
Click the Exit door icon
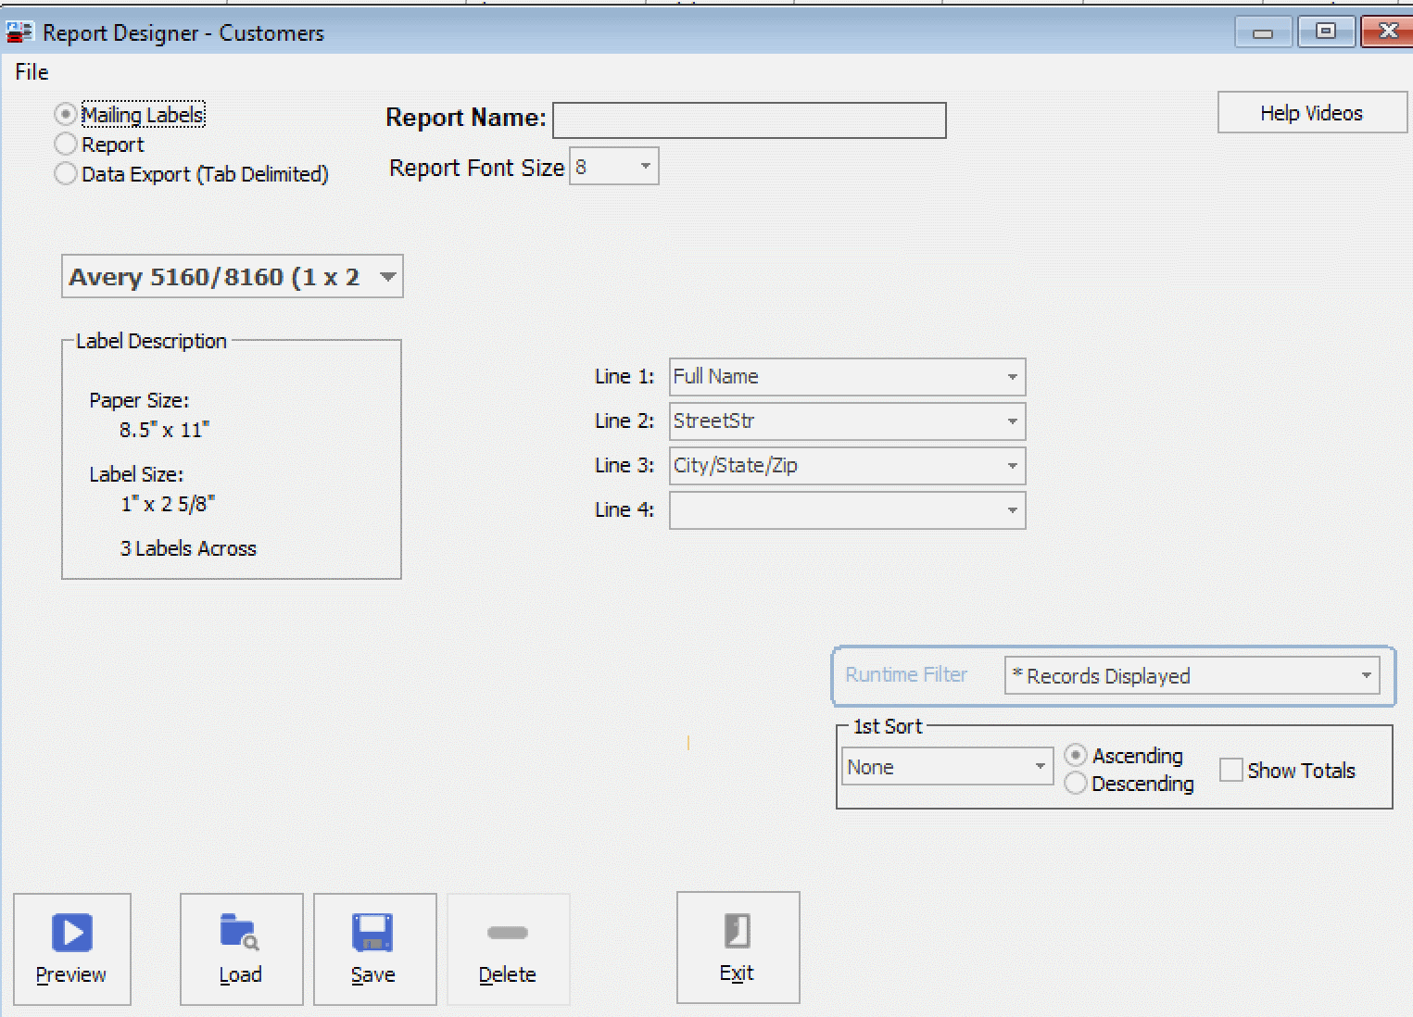pyautogui.click(x=737, y=931)
